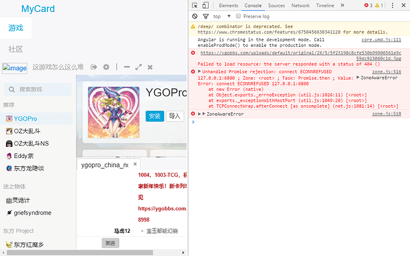This screenshot has height=256, width=410.
Task: Open the Timeline tab in DevTools
Action: [325, 5]
